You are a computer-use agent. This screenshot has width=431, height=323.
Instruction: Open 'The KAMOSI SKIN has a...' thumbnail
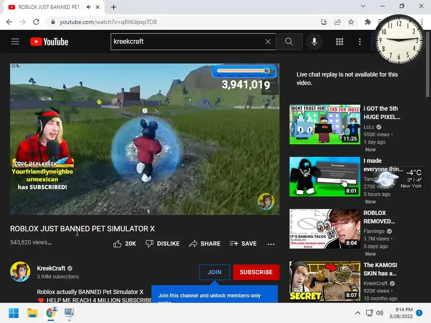[x=325, y=281]
